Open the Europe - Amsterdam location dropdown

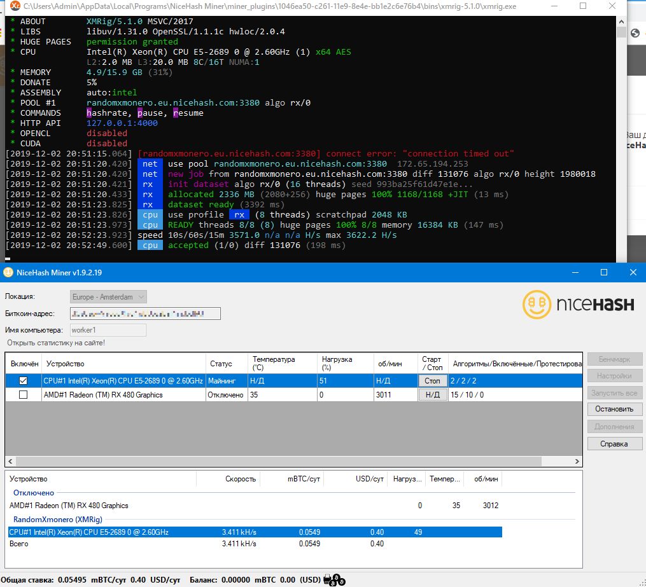[x=108, y=297]
